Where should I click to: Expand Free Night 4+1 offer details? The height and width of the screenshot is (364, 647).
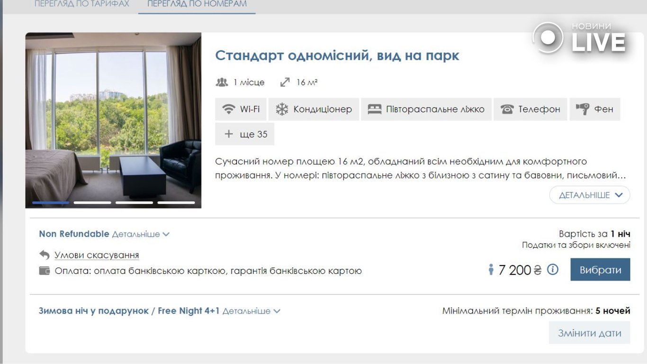(251, 311)
